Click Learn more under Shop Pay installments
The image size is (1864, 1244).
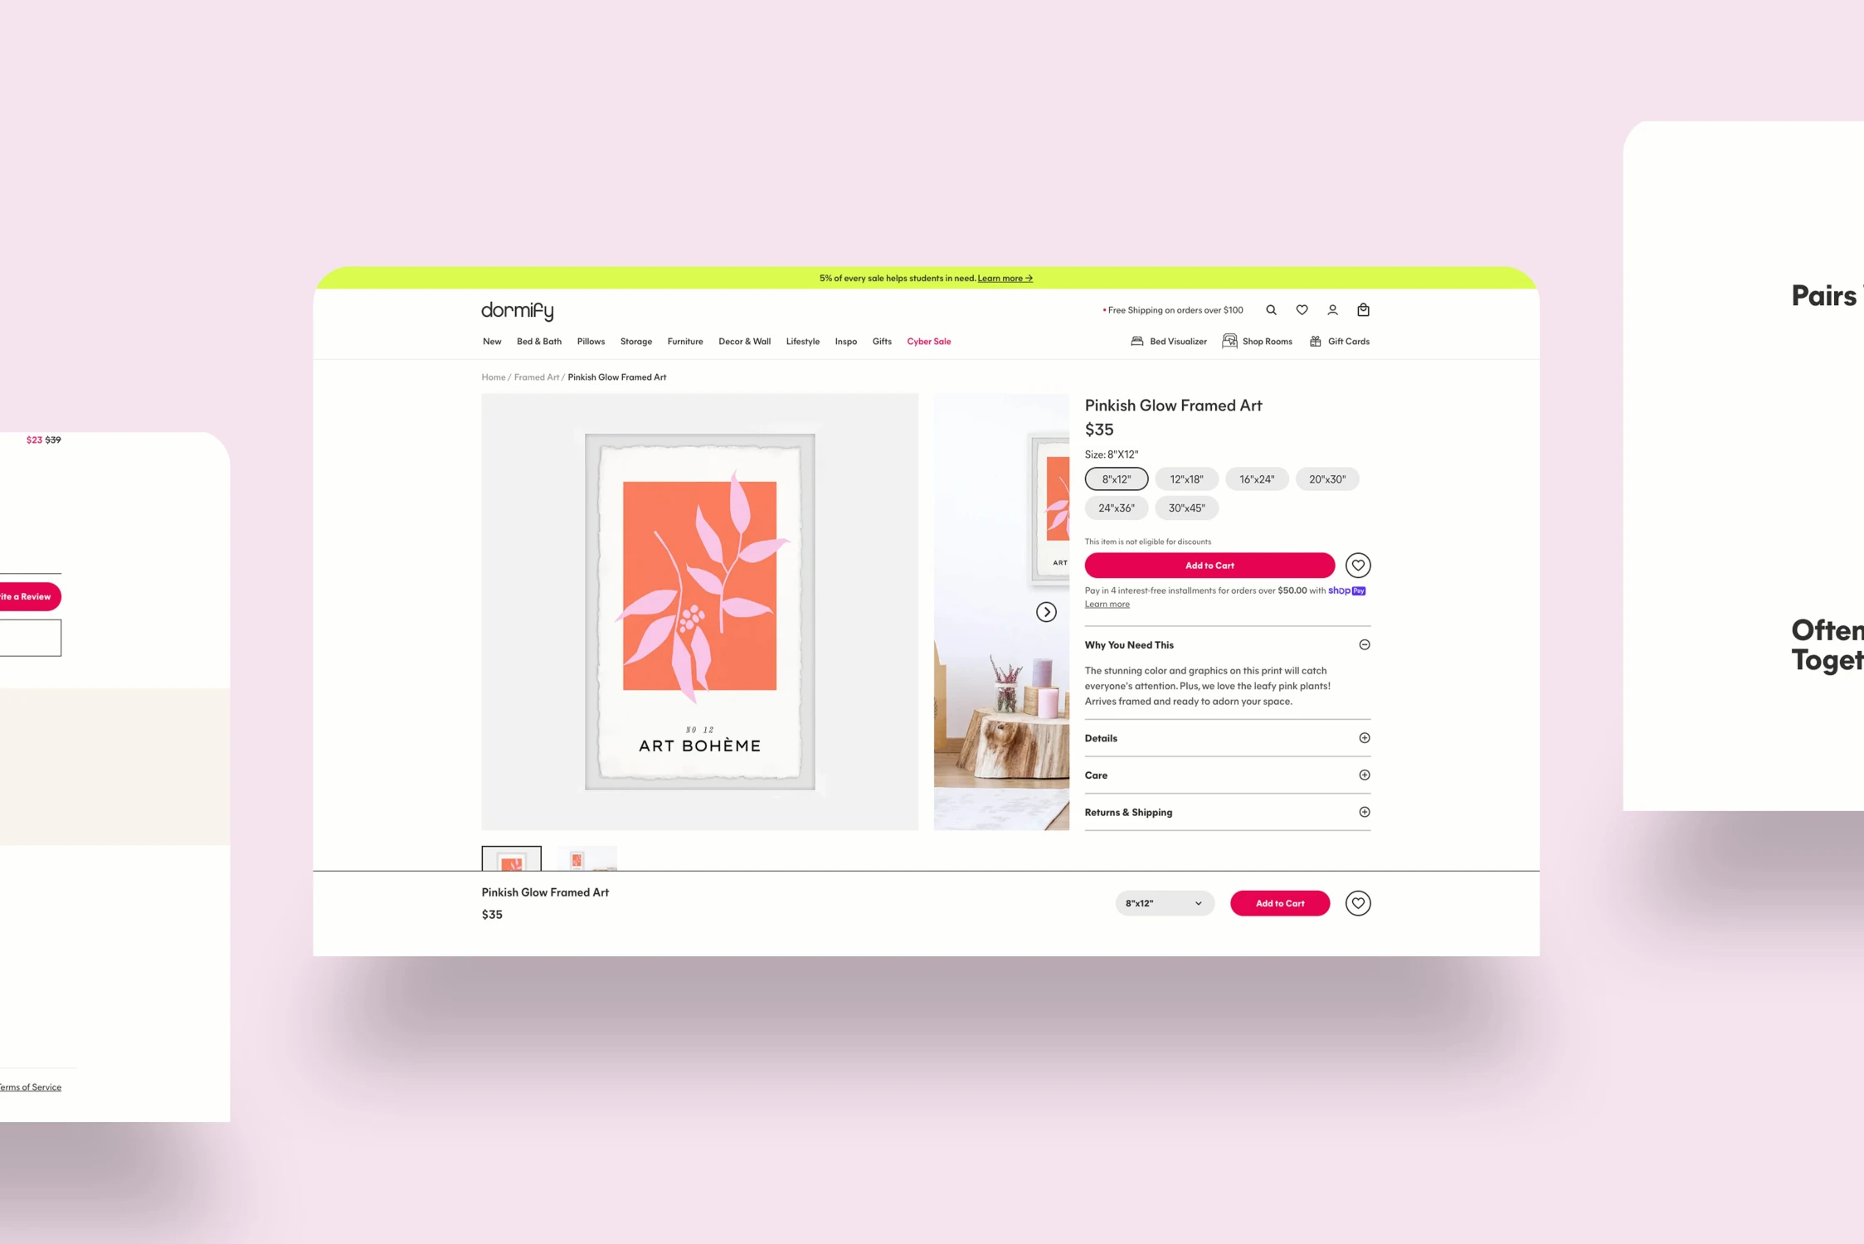pos(1107,605)
